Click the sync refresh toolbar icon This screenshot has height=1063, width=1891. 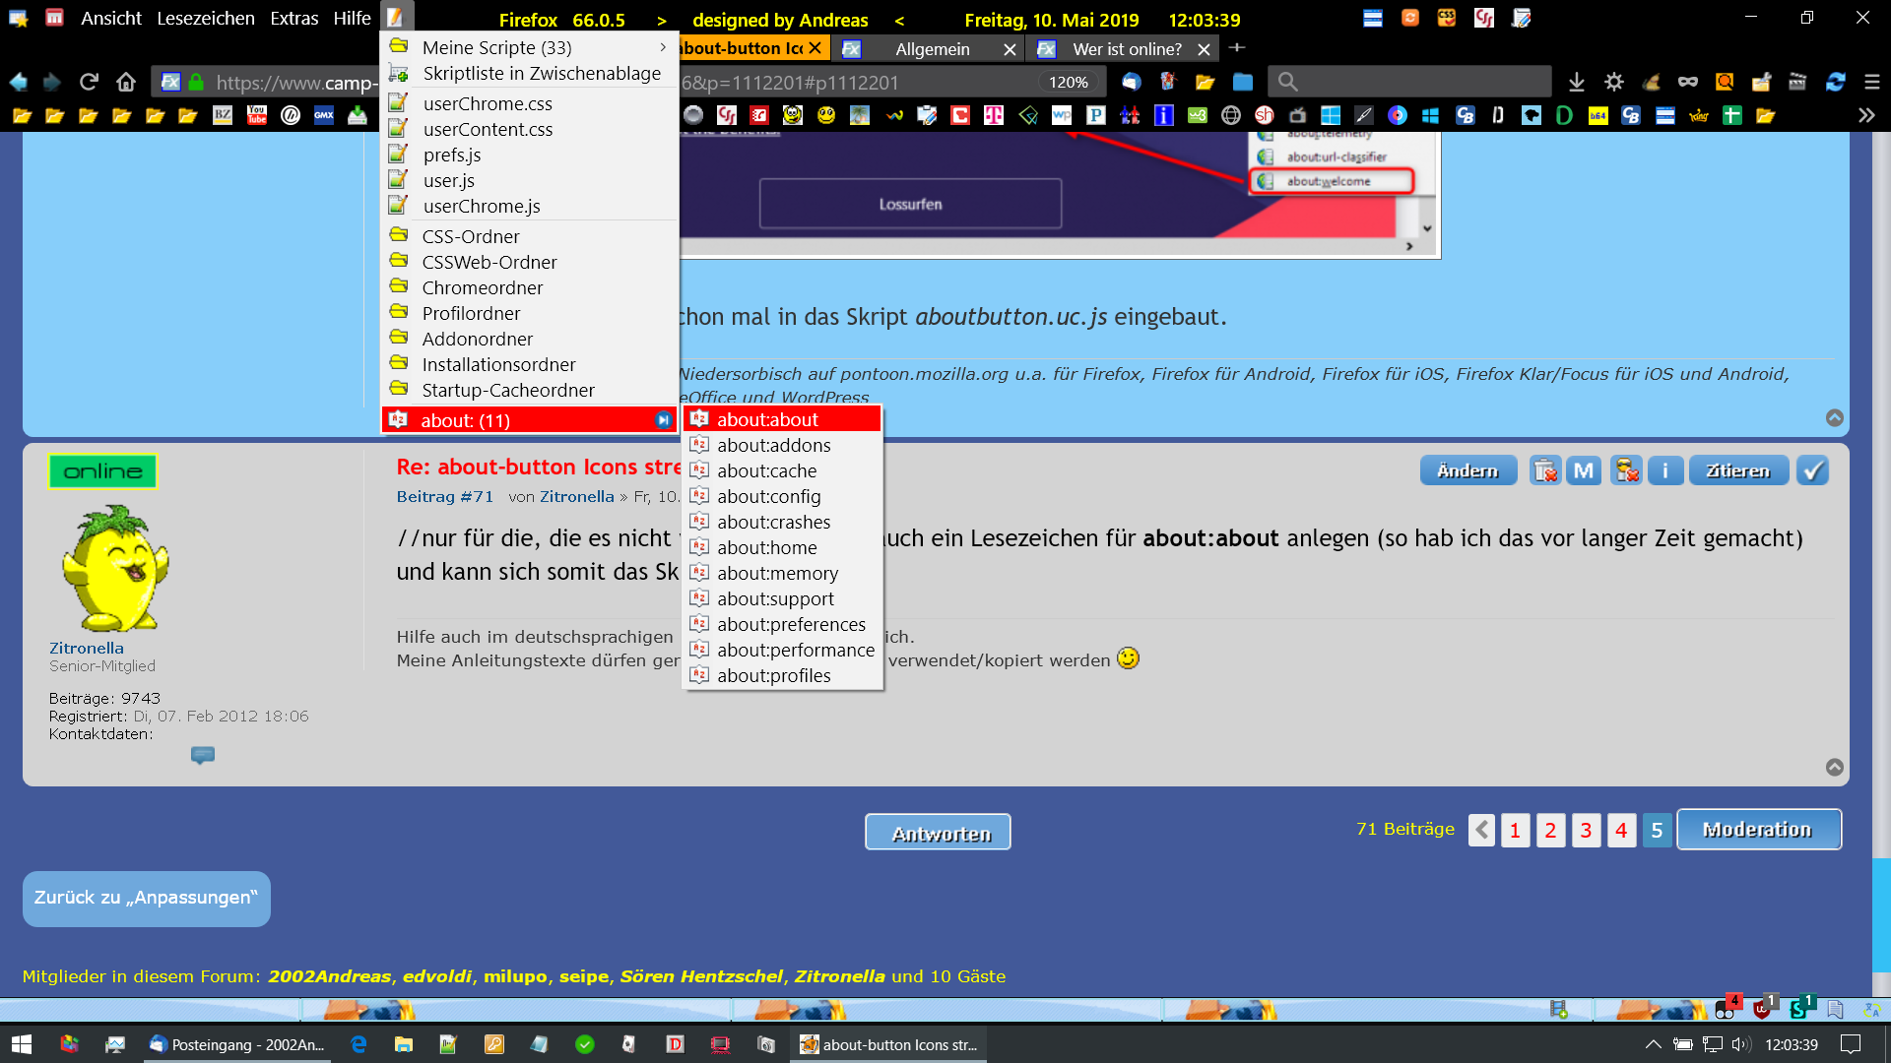tap(1835, 83)
